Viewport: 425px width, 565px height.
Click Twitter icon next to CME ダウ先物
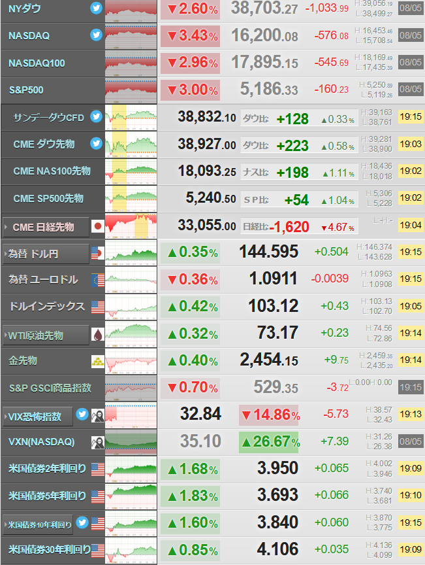(96, 143)
